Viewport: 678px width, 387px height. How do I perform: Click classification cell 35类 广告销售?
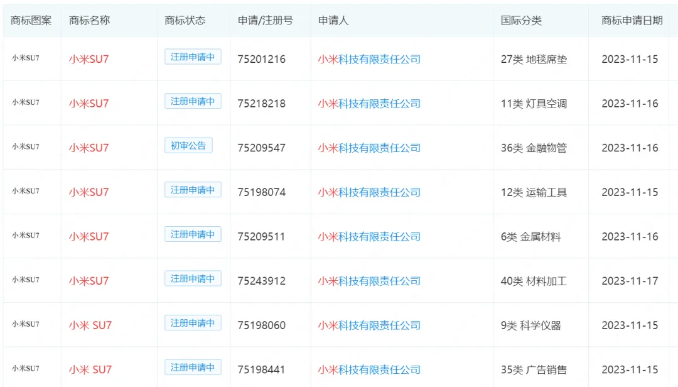point(534,369)
